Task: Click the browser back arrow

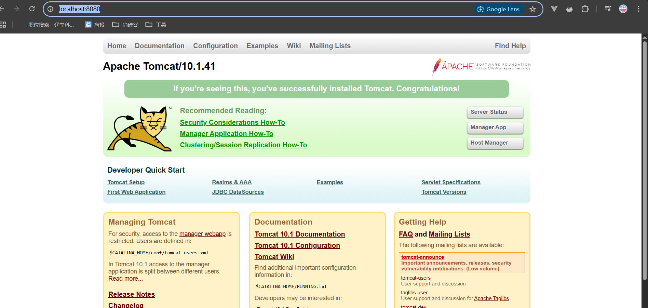Action: (2, 9)
